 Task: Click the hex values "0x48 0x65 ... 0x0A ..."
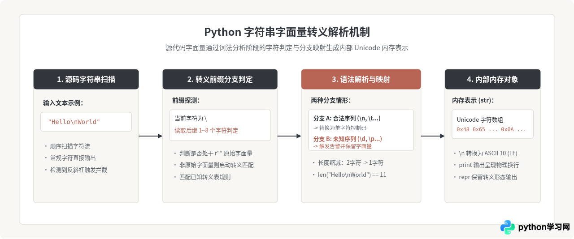491,129
